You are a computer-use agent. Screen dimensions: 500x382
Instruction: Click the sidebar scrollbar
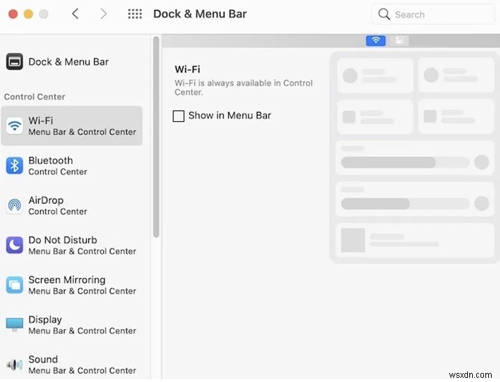click(x=156, y=137)
